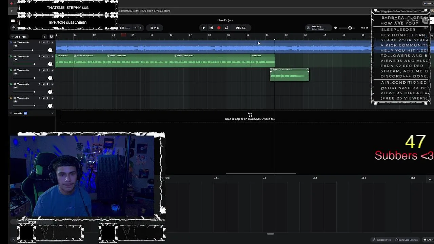This screenshot has height=244, width=434.
Task: Mute track 02 Voice/Audio
Action: 43,56
